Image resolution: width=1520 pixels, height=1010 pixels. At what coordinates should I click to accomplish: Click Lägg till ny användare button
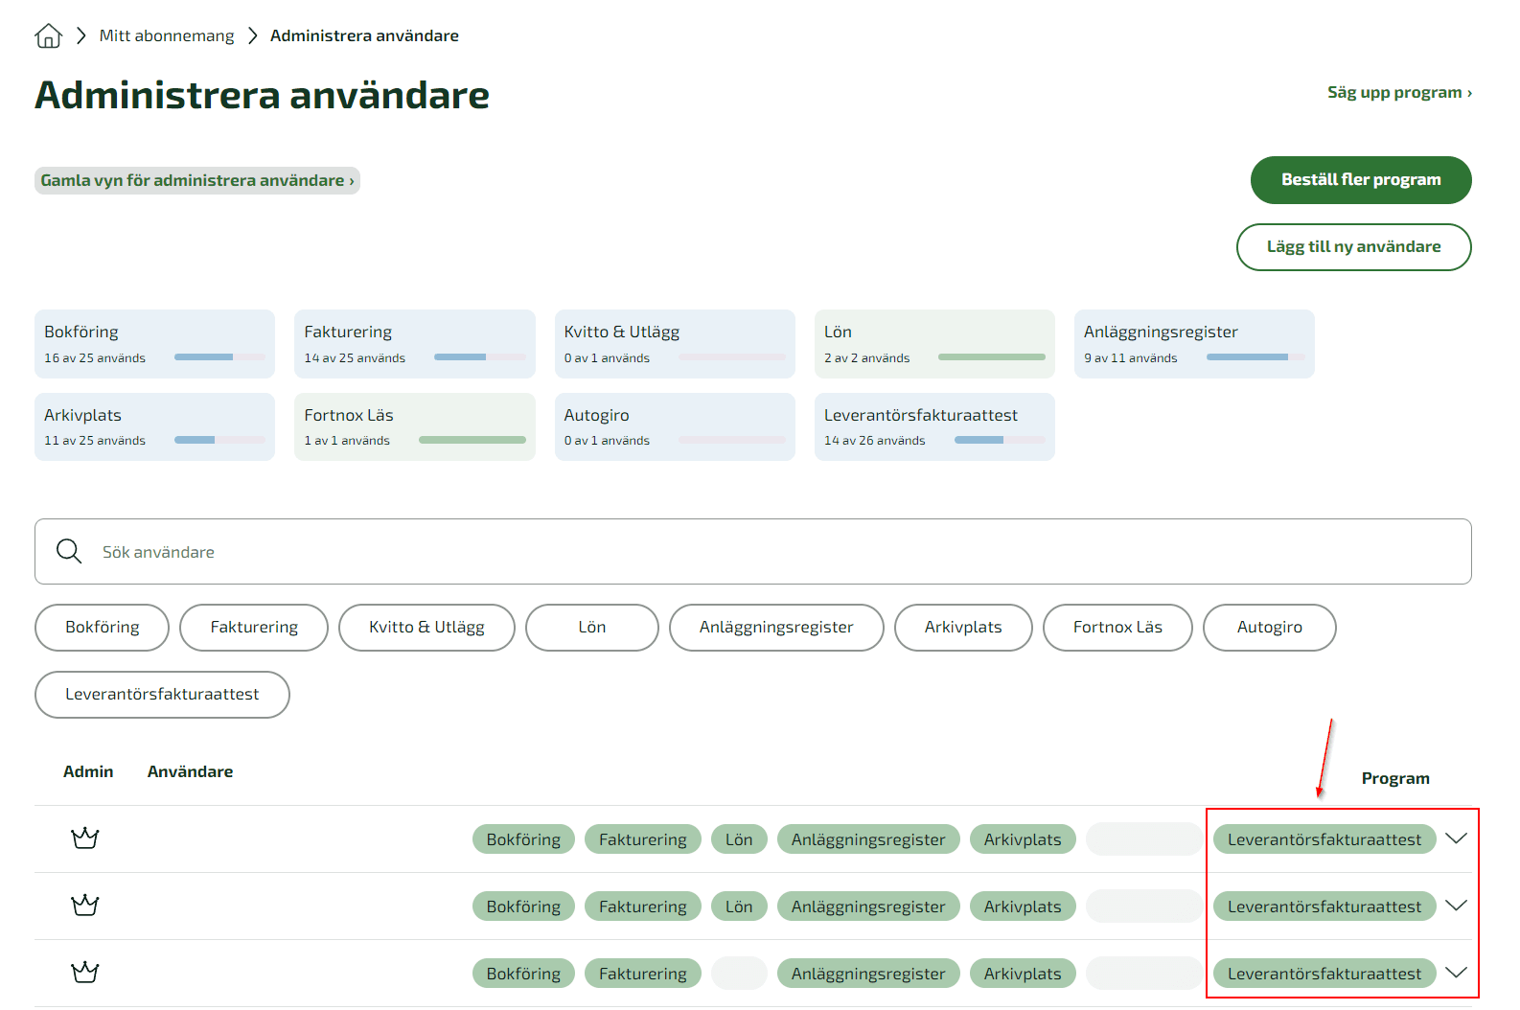click(1353, 247)
